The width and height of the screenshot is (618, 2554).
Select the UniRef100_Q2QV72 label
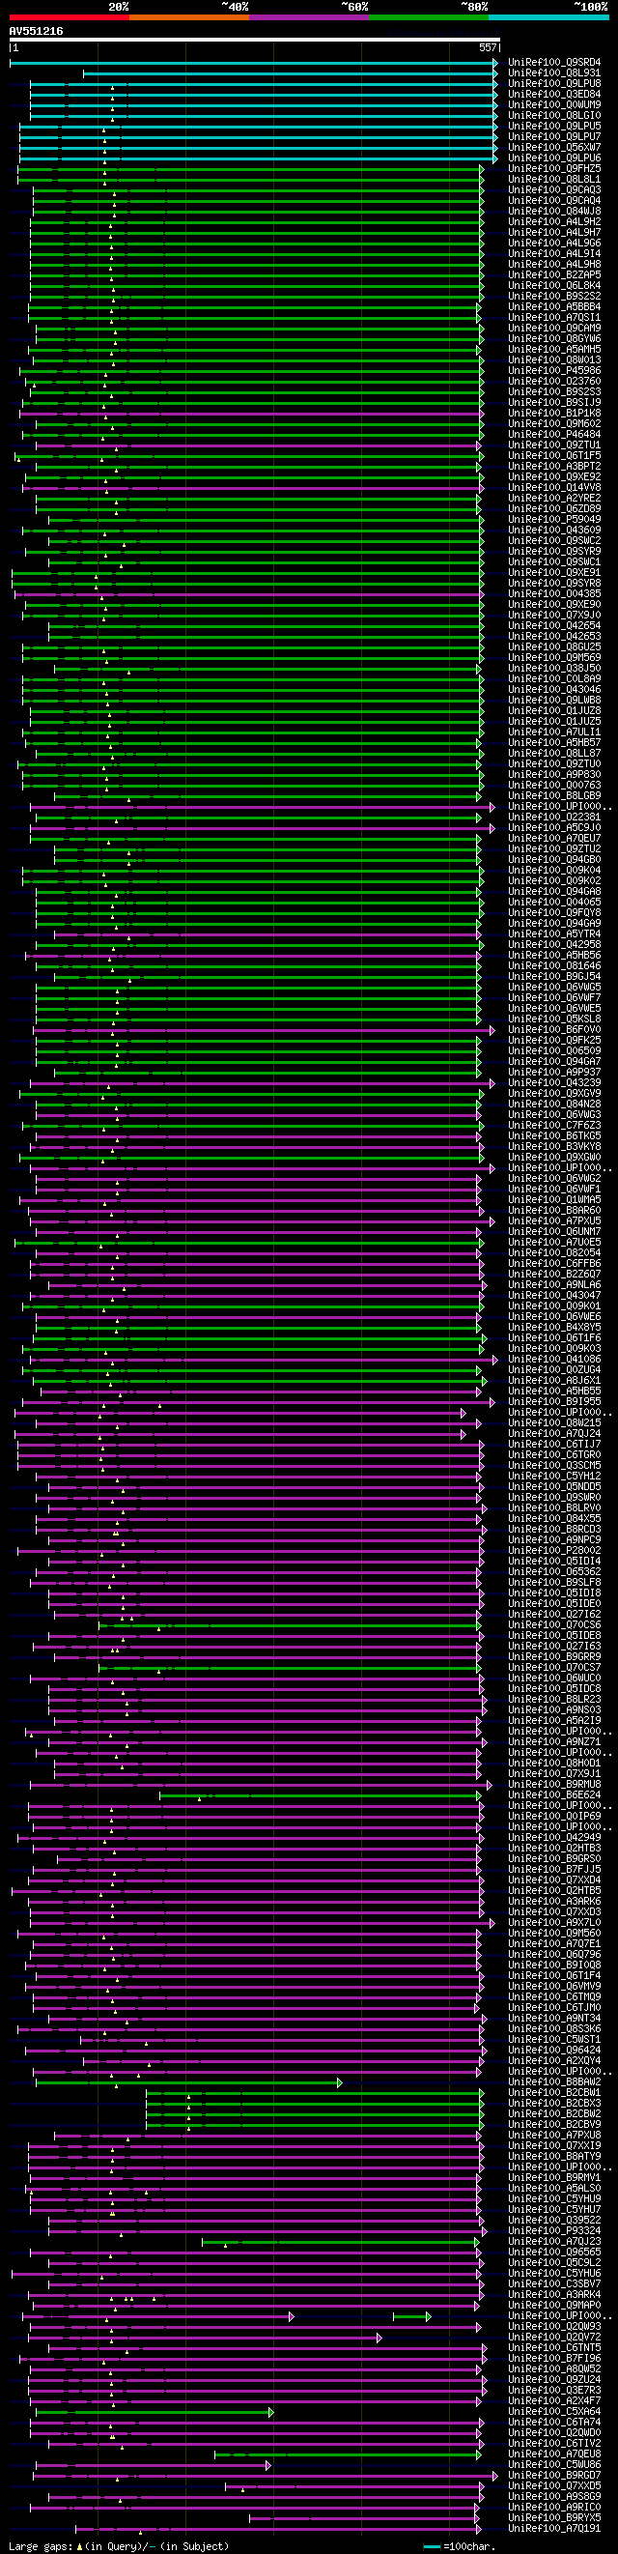click(x=554, y=2338)
